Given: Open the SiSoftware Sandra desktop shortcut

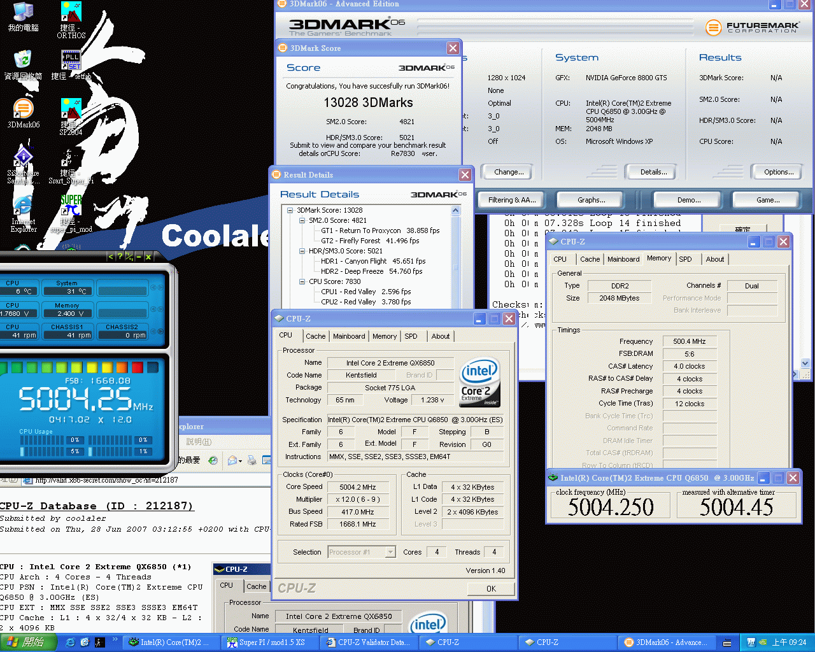Looking at the screenshot, I should (23, 166).
